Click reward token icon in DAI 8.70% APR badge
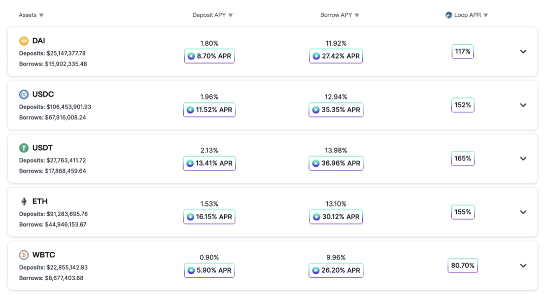 click(191, 56)
